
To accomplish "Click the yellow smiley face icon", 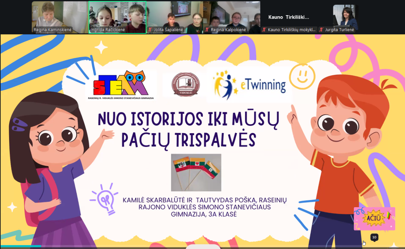I will (x=302, y=77).
